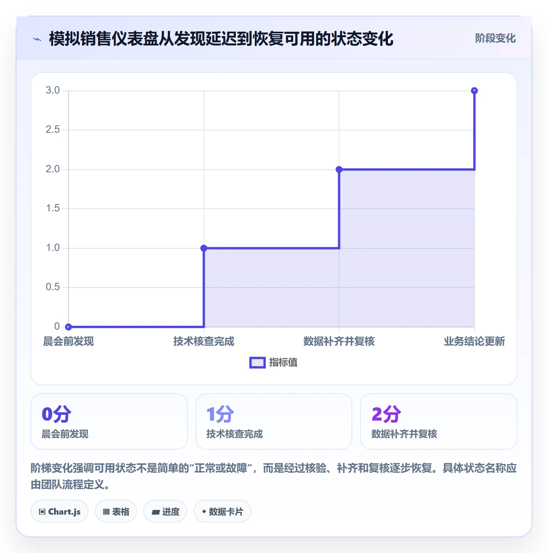Select the 2分 数据补齐并复核 card
The image size is (548, 553).
coord(439,421)
